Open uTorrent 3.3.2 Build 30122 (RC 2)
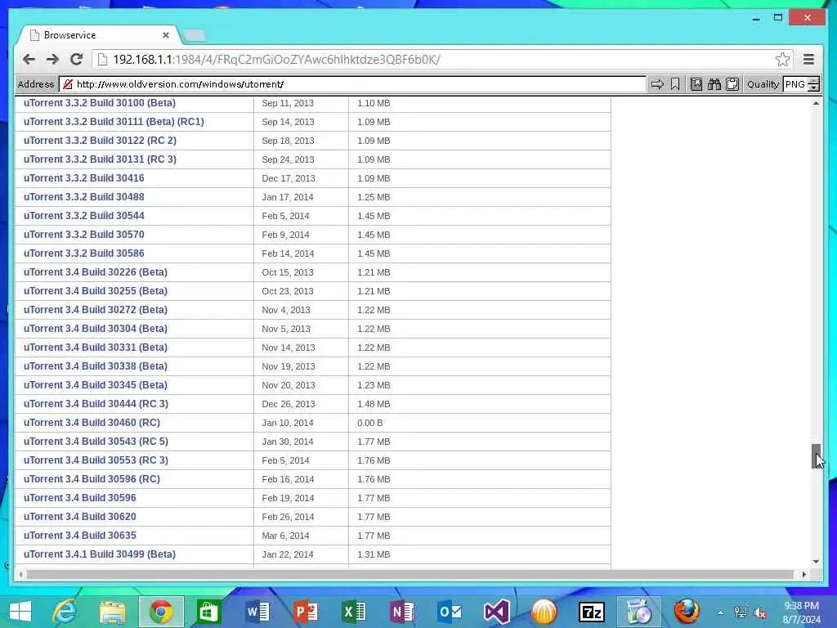This screenshot has height=628, width=837. click(100, 140)
